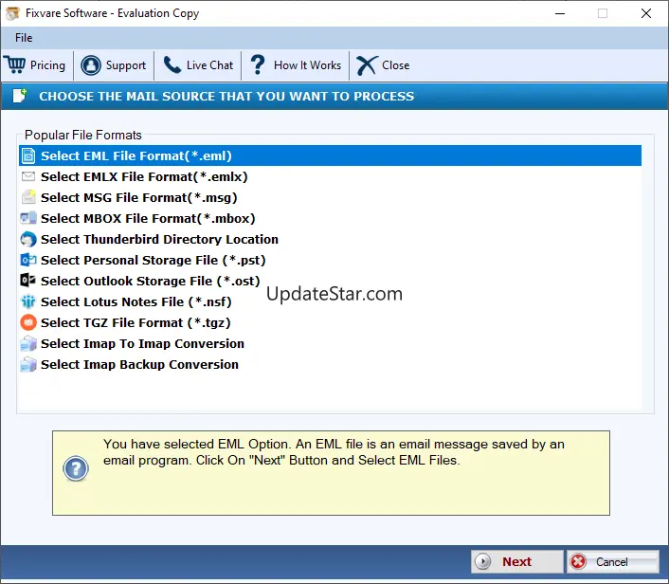Click the Next button
The width and height of the screenshot is (669, 584).
517,561
